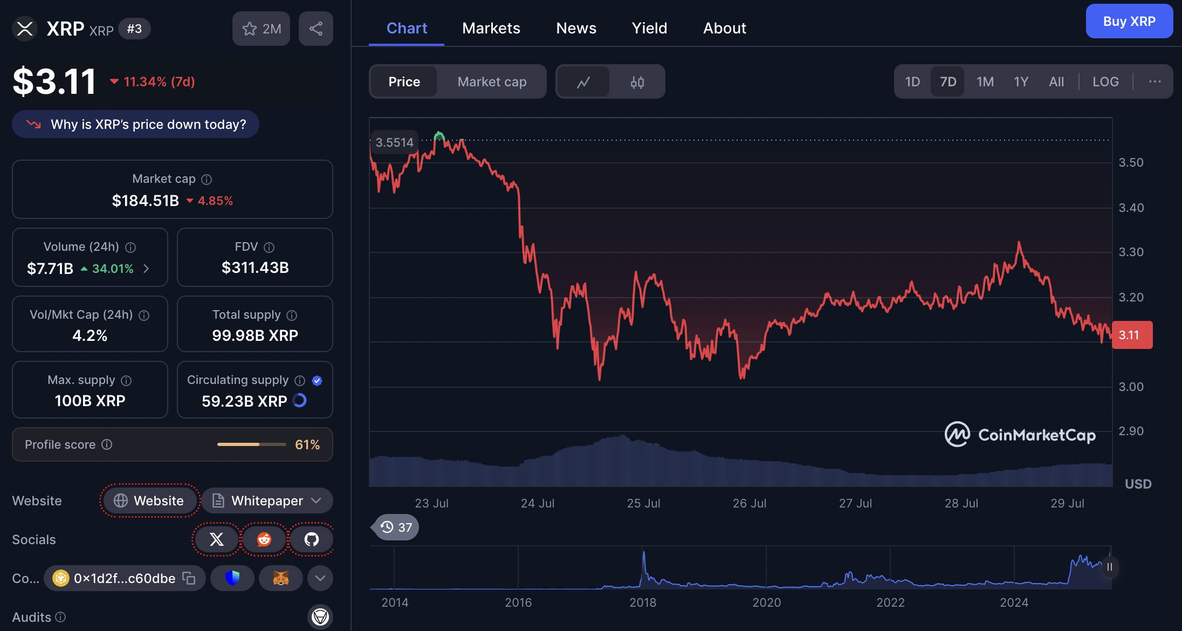Set chart range to 1M
Viewport: 1182px width, 631px height.
coord(985,82)
